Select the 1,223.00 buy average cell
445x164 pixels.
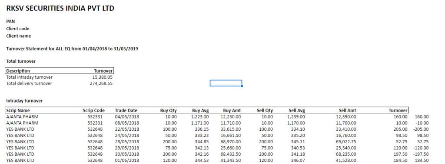click(200, 116)
